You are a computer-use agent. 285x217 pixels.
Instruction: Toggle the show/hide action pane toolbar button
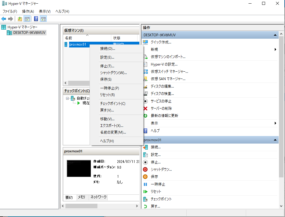click(43, 19)
